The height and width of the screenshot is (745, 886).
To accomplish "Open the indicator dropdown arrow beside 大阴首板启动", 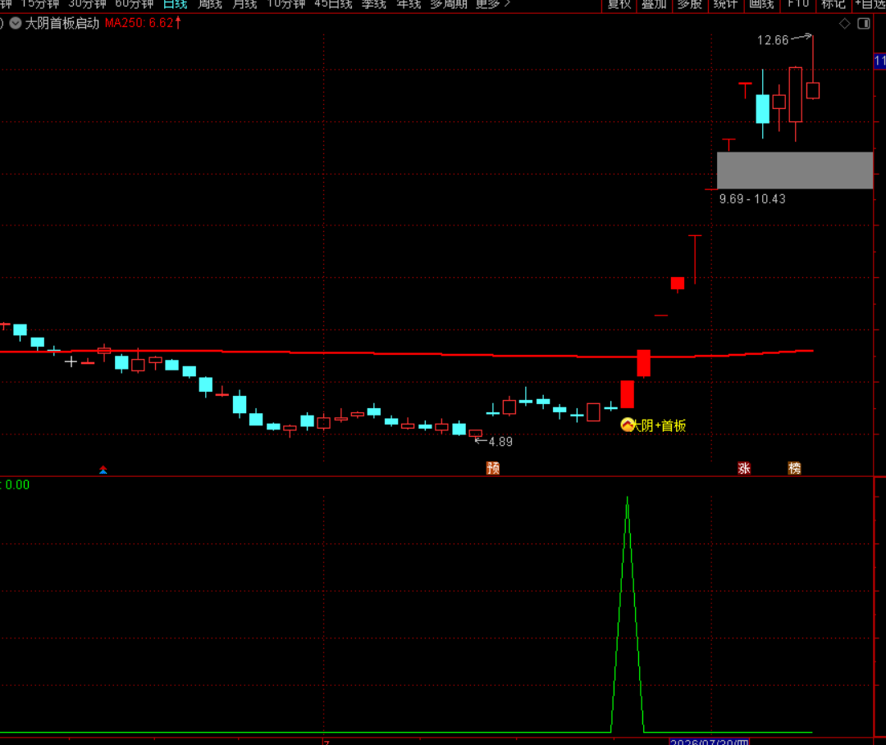I will pos(16,23).
